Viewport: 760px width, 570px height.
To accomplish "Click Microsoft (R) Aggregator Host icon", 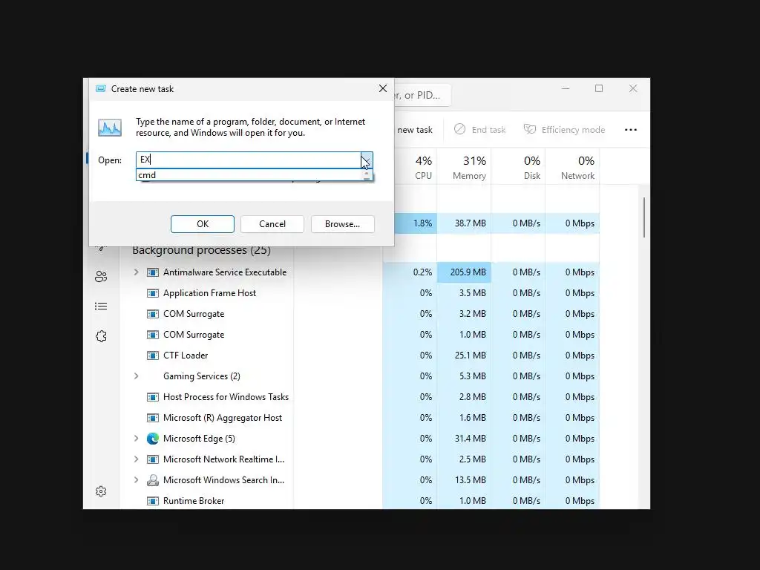I will [x=153, y=418].
